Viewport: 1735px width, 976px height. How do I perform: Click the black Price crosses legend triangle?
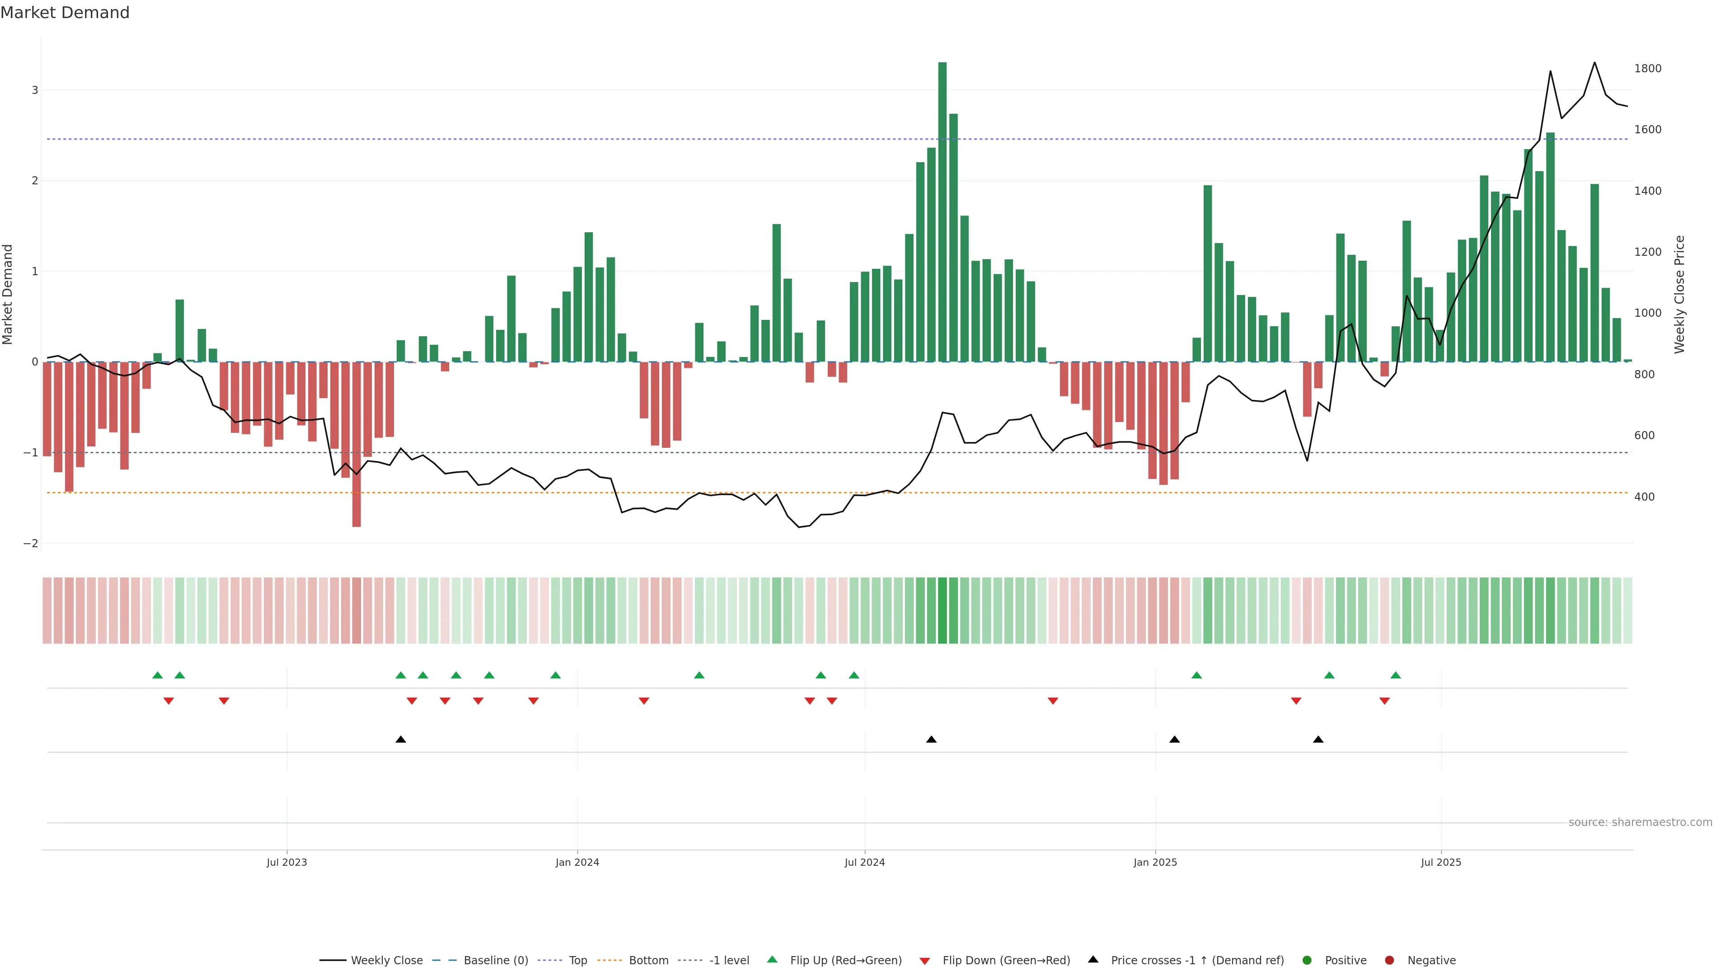(1093, 960)
